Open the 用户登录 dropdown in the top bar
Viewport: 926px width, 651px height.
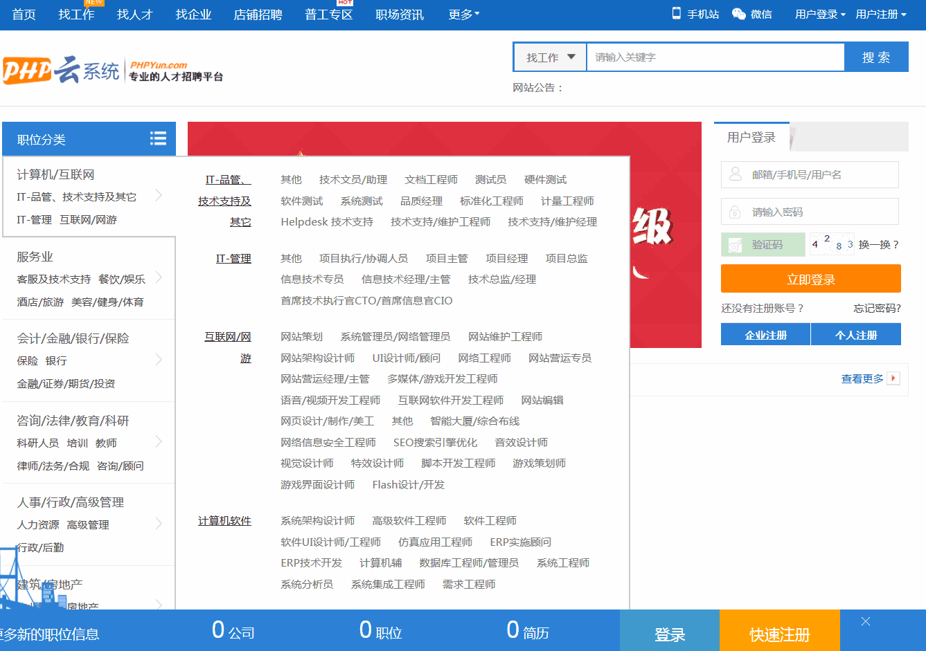[x=819, y=13]
